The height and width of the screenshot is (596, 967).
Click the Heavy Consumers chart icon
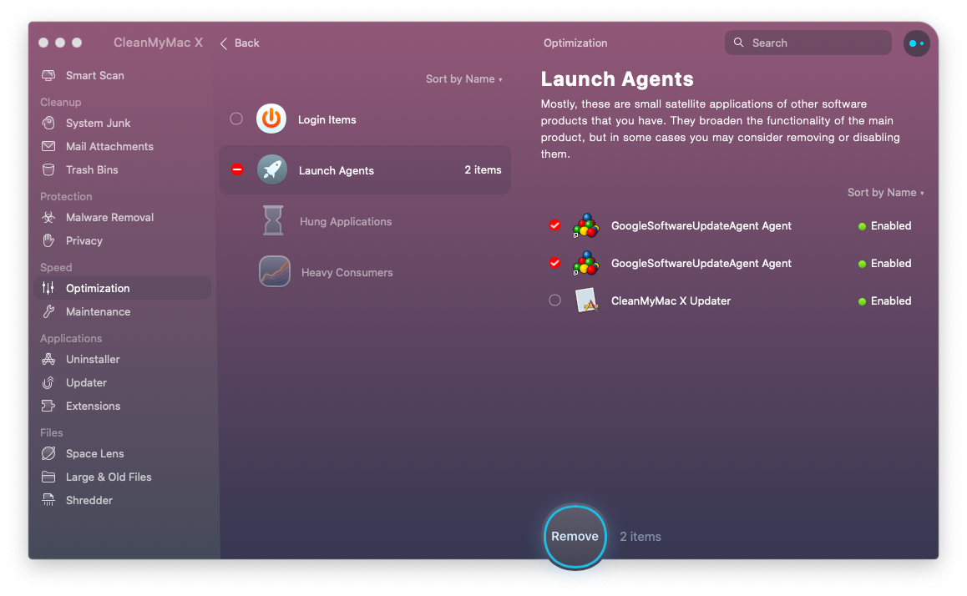point(275,271)
